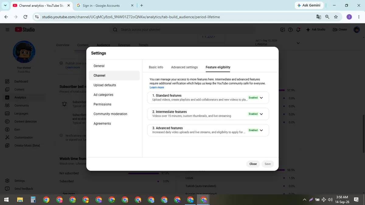Open the Languages sidebar icon
Screen dimensions: 365x205
click(x=7, y=113)
